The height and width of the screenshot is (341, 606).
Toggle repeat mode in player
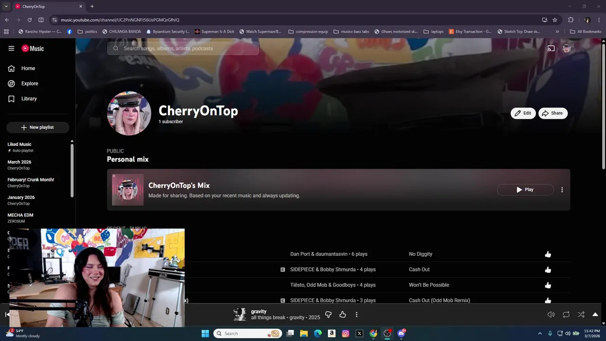(x=566, y=314)
